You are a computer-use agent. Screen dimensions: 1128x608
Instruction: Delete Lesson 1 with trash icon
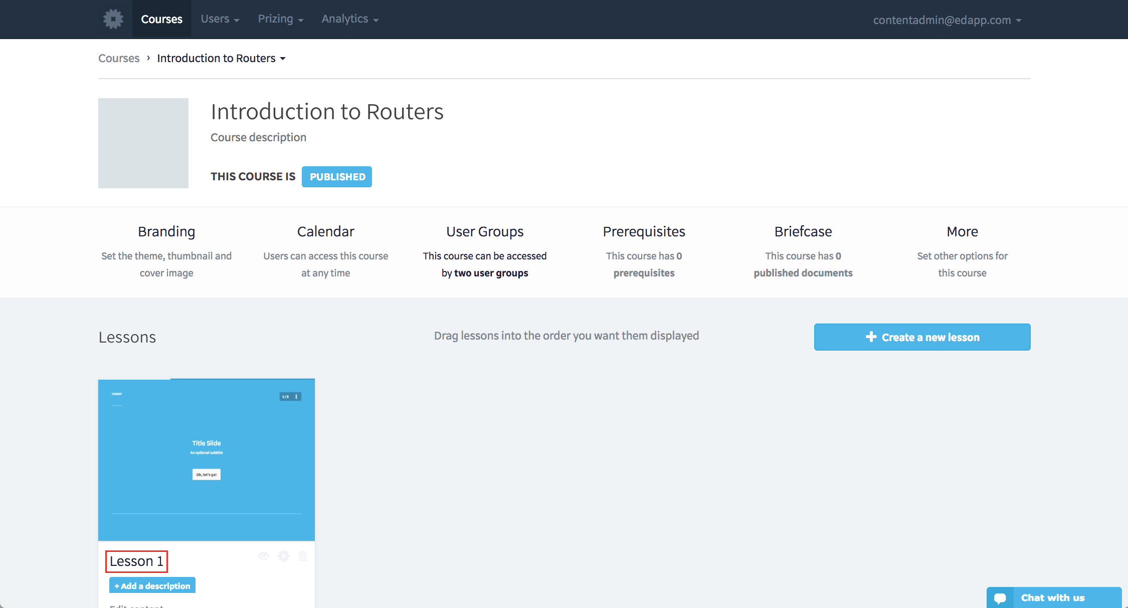tap(303, 556)
